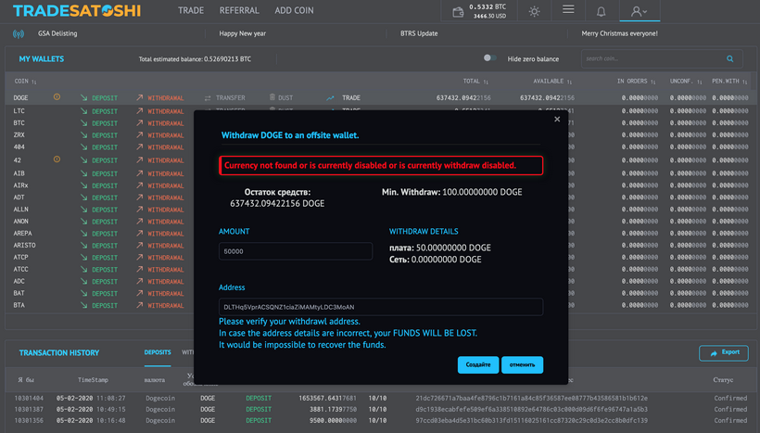The width and height of the screenshot is (760, 433).
Task: Click DOGE dust trash icon
Action: [272, 97]
